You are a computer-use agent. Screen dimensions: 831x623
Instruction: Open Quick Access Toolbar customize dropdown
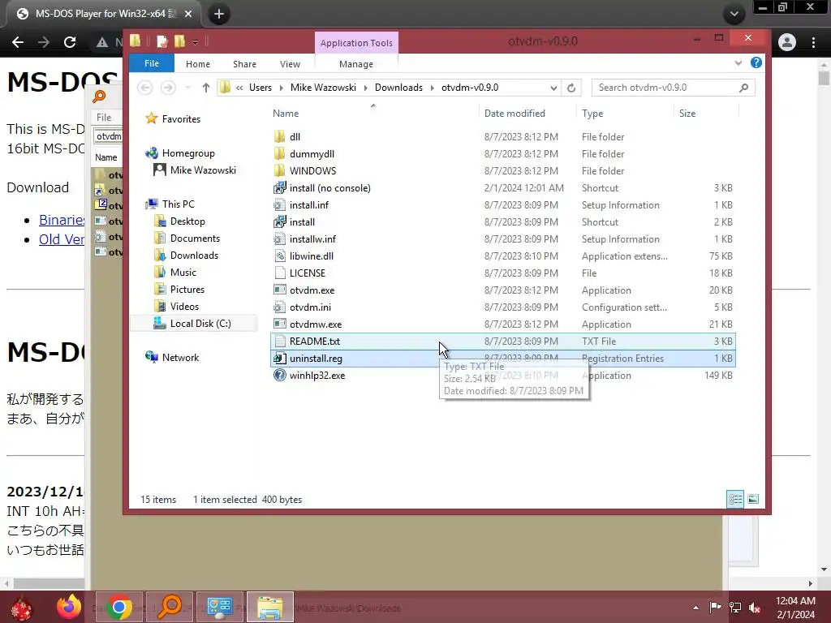tap(195, 42)
